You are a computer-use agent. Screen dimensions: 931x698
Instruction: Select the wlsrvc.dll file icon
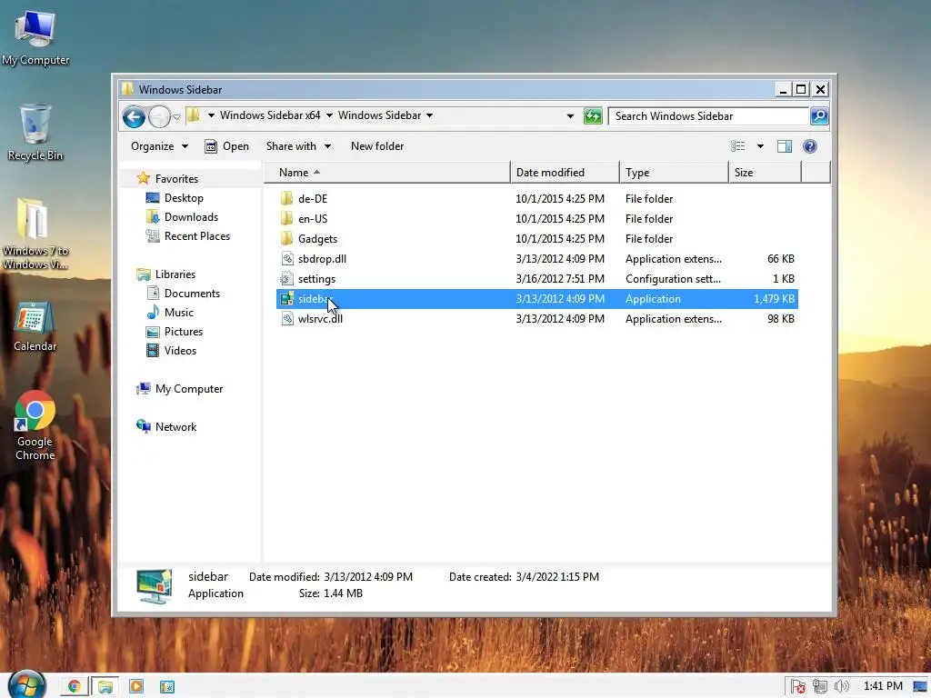click(286, 319)
